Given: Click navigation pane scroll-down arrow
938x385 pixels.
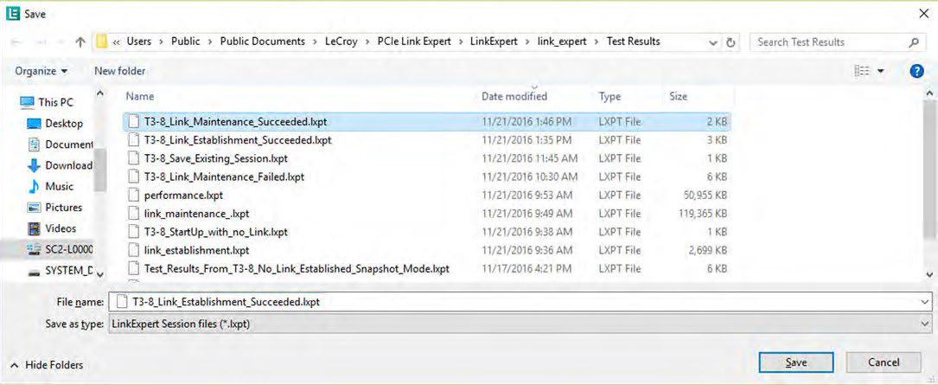Looking at the screenshot, I should (100, 275).
